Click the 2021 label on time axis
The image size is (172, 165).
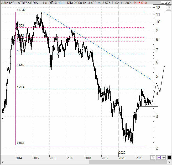(139, 158)
